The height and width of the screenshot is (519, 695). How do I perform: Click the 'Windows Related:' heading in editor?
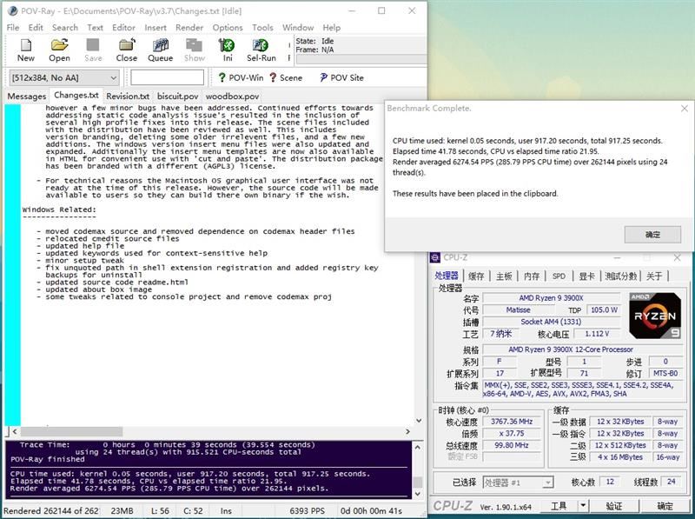click(x=59, y=210)
